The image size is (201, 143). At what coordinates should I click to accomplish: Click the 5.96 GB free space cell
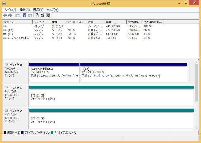(x=133, y=34)
